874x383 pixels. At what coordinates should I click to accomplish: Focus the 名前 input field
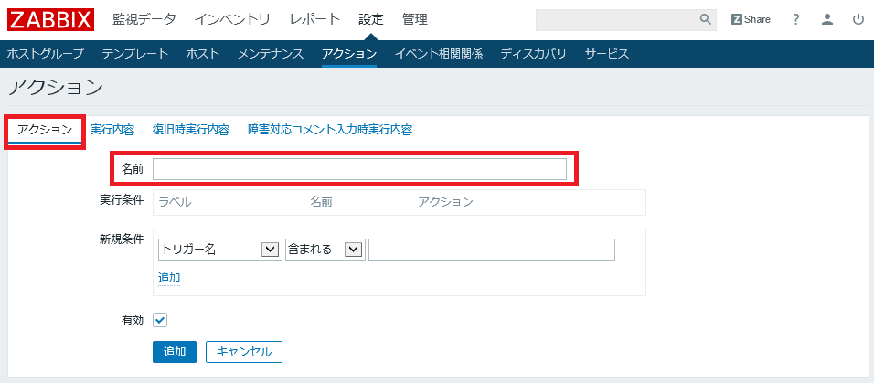click(x=359, y=169)
